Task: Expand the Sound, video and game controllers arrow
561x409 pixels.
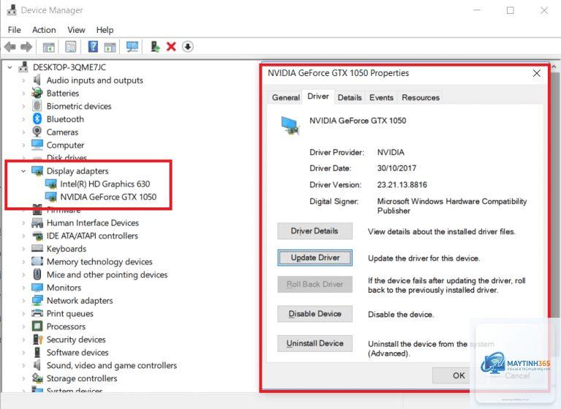Action: [x=23, y=365]
